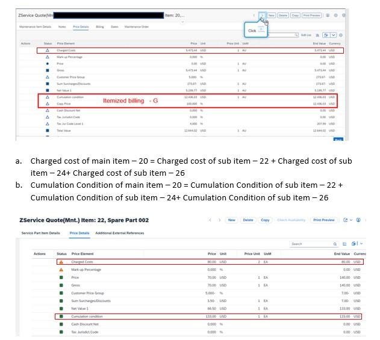380x340 pixels.
Task: Expand export dropdown arrow in upper price table
Action: [x=334, y=35]
